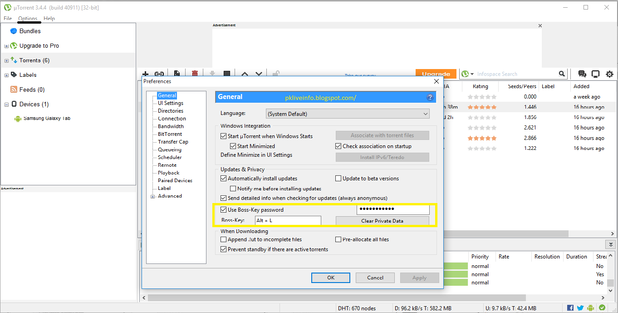Click the Add Torrent from URL link icon
Screen dimensions: 618x313
(x=159, y=74)
